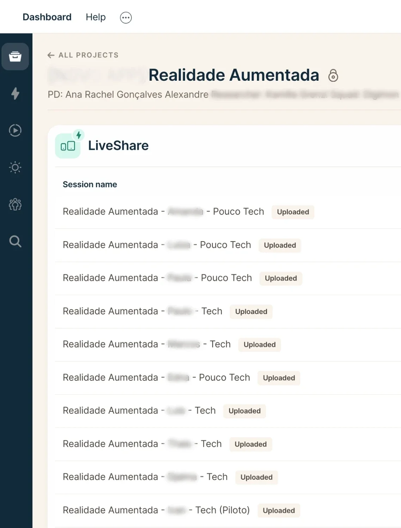Viewport: 401px width, 528px height.
Task: Click the lightning bolt sidebar icon
Action: pyautogui.click(x=15, y=93)
